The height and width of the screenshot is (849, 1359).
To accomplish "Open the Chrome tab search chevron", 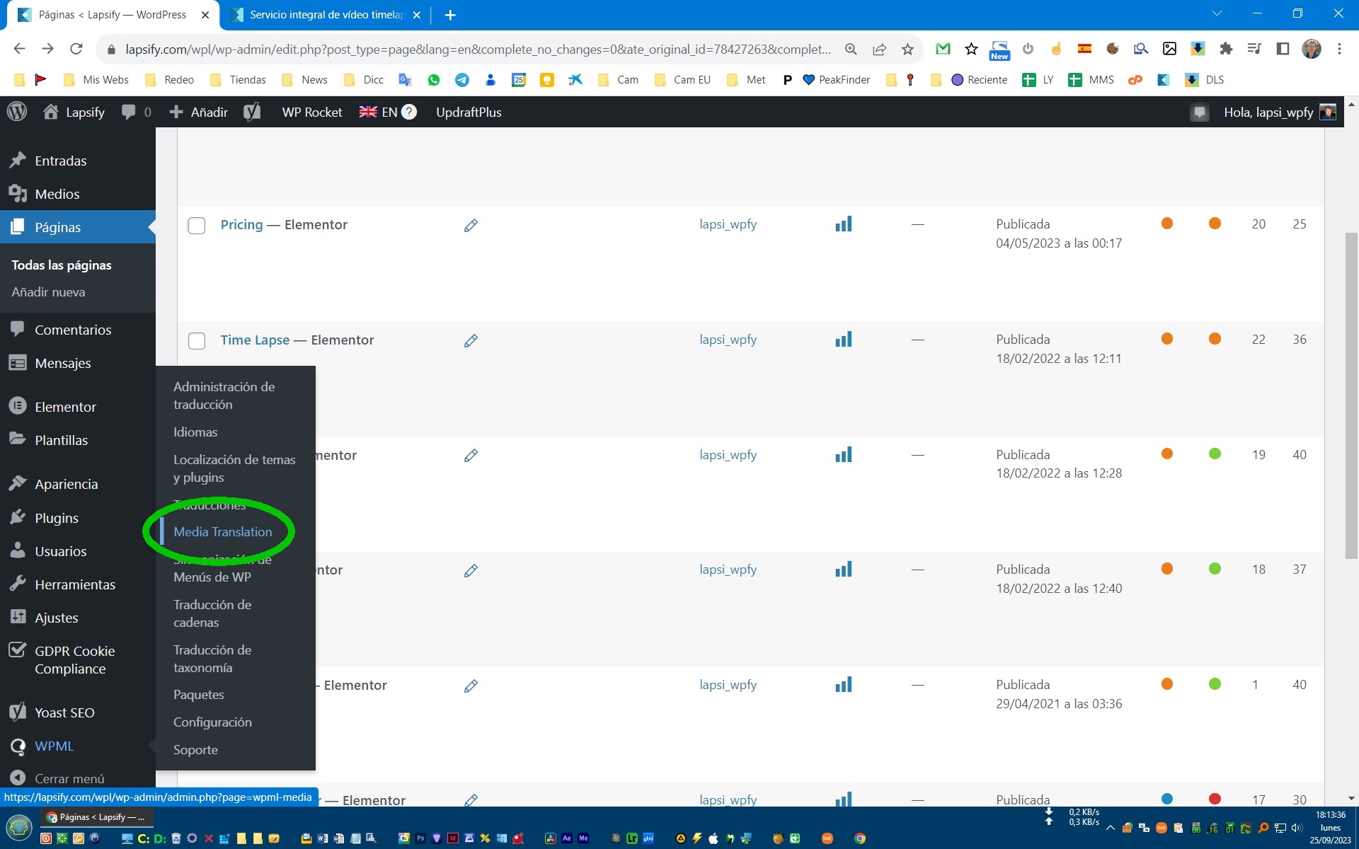I will (1217, 13).
